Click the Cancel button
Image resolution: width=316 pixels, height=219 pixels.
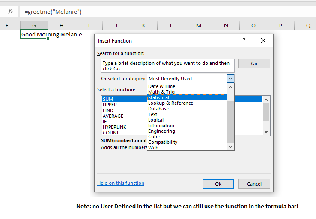point(254,184)
